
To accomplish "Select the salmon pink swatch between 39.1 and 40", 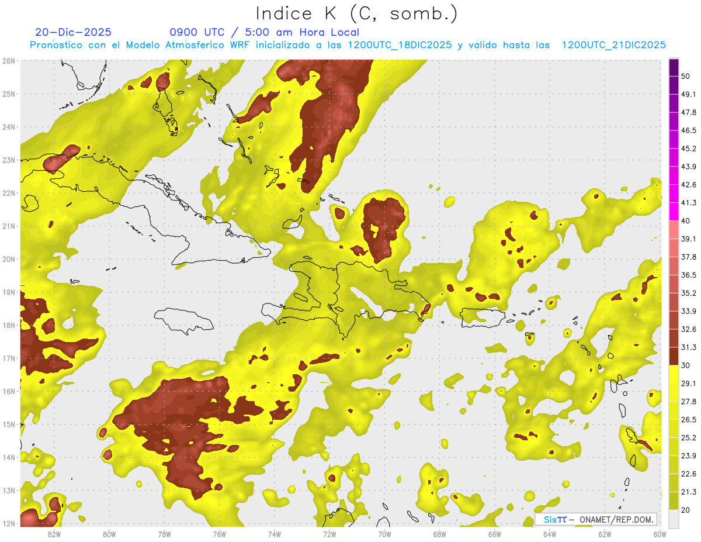I will click(674, 230).
